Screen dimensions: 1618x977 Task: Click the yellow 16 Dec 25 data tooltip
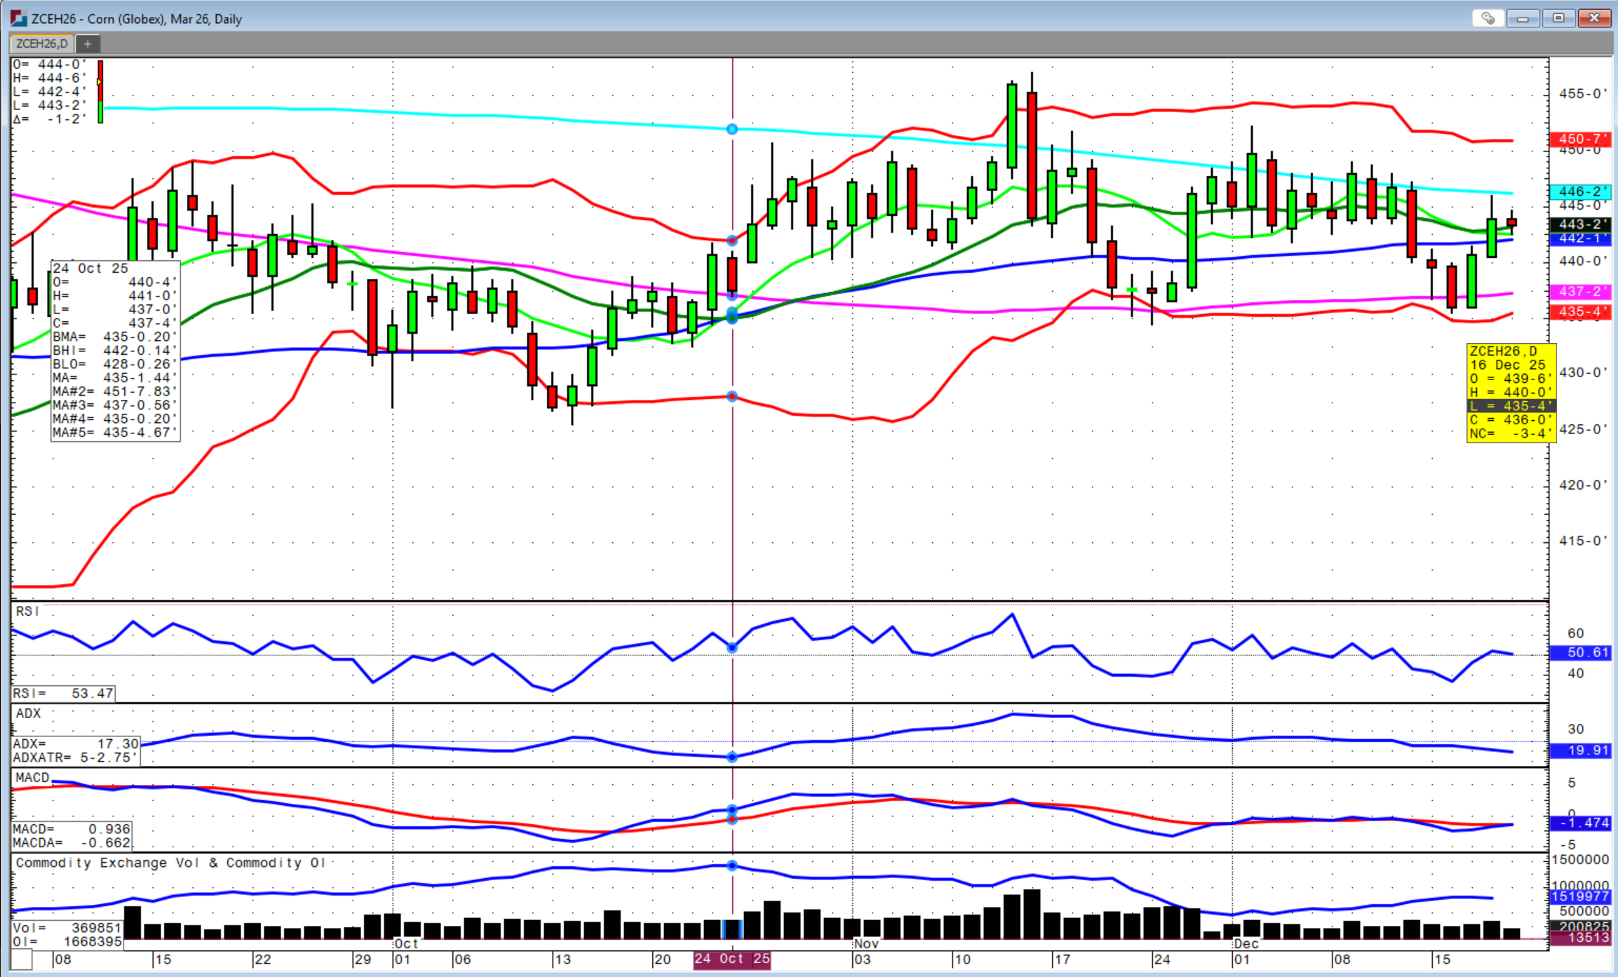pyautogui.click(x=1511, y=392)
